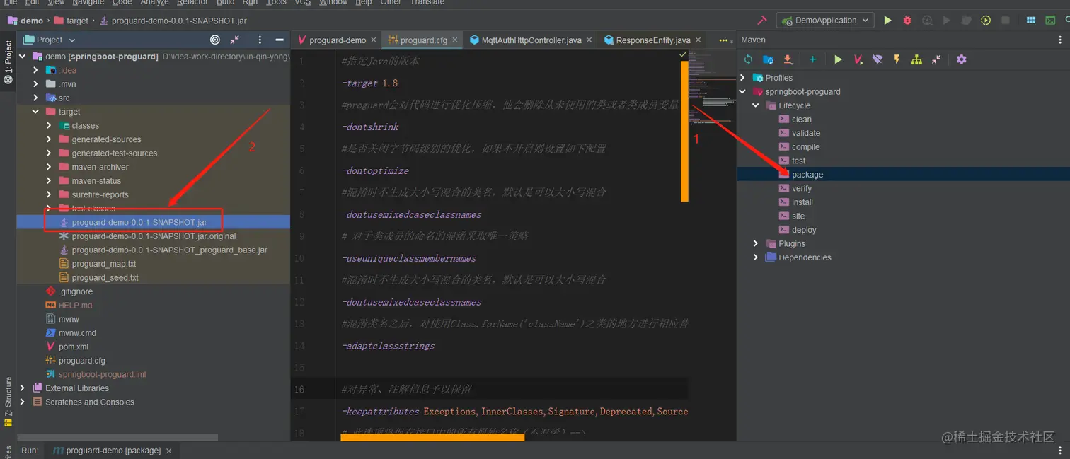Viewport: 1070px width, 459px height.
Task: Select proguard_seed.txt file
Action: [x=105, y=277]
